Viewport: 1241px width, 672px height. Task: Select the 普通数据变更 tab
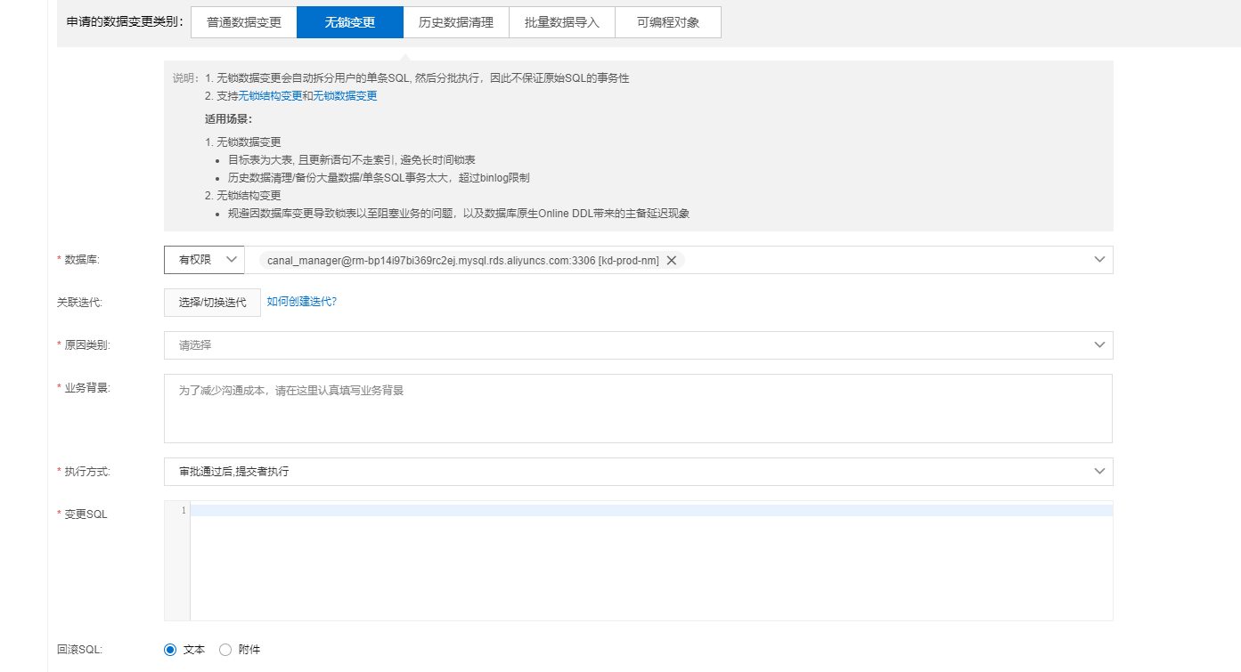coord(244,22)
